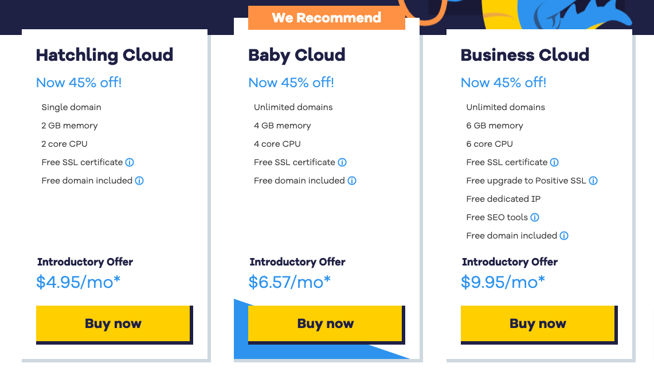Click the Business Cloud heading

[x=524, y=55]
